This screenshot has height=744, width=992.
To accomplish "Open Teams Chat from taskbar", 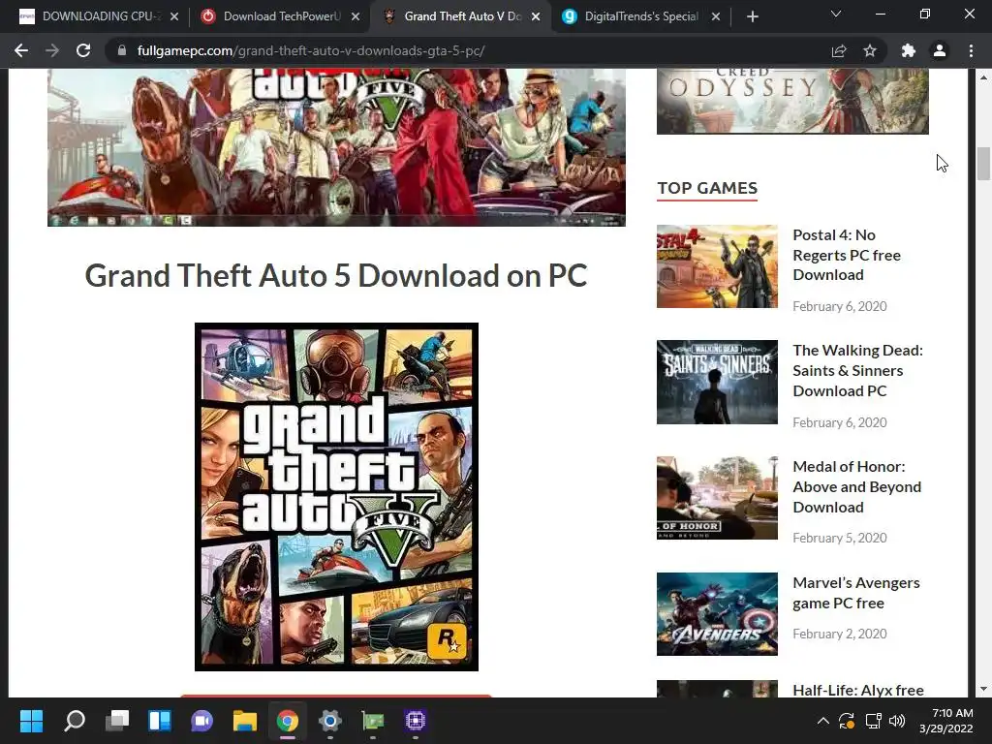I will (x=201, y=721).
